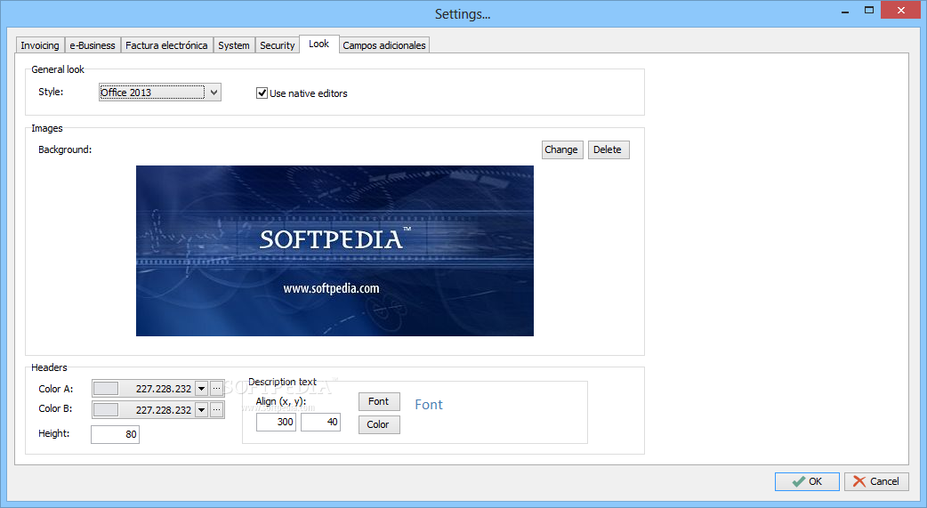The height and width of the screenshot is (508, 927).
Task: Select the Security tab
Action: coord(278,45)
